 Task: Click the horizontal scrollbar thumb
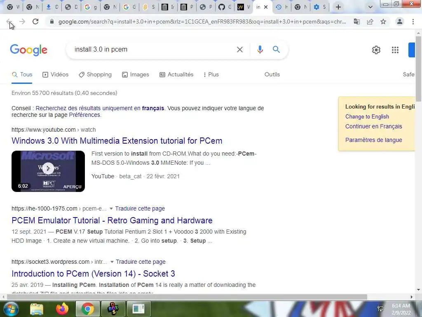click(x=187, y=297)
